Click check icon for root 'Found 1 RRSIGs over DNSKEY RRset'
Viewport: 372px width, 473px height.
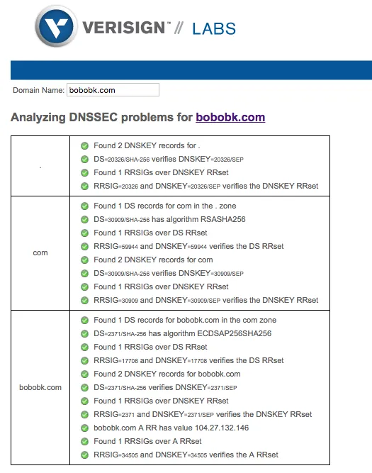point(85,172)
